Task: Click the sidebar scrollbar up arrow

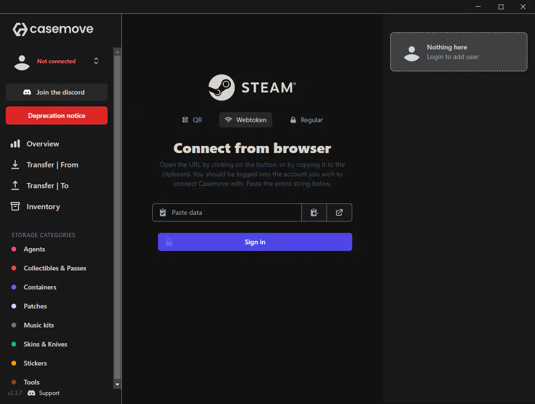Action: point(118,52)
